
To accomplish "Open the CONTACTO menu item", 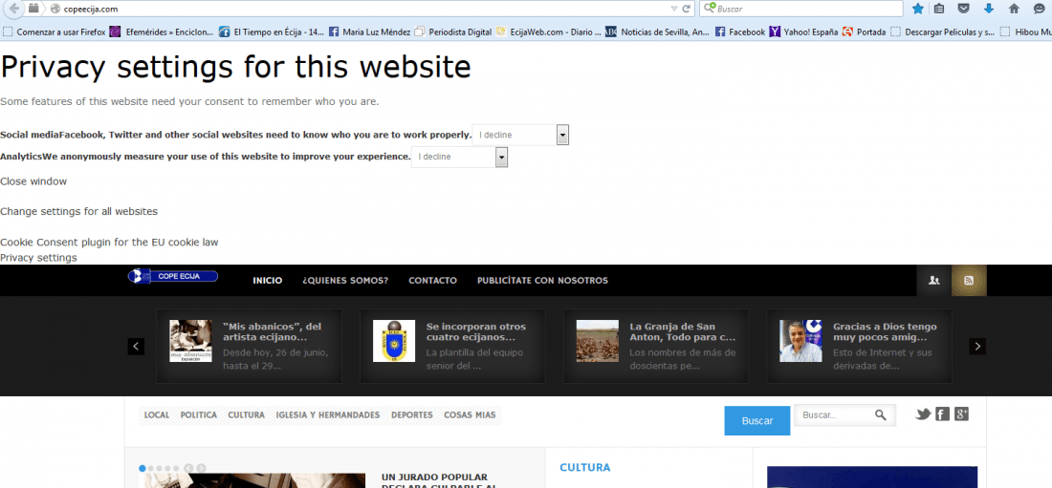I will pyautogui.click(x=432, y=280).
